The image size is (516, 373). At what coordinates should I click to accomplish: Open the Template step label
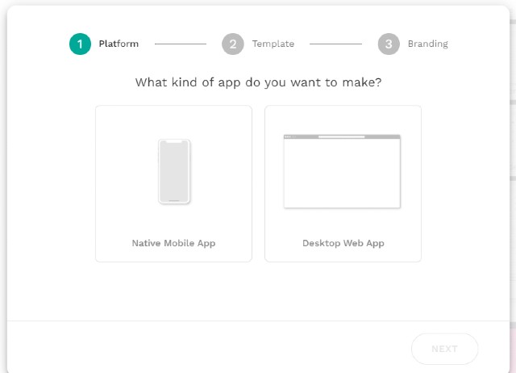pyautogui.click(x=273, y=44)
